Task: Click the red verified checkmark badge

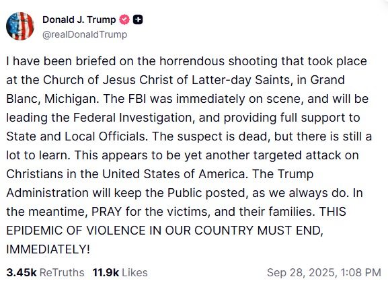Action: (124, 19)
